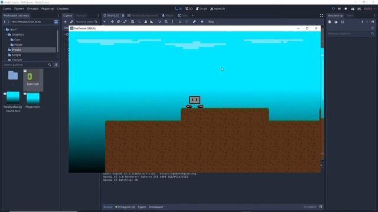
Task: Add a new node with plus icon
Action: pos(65,22)
